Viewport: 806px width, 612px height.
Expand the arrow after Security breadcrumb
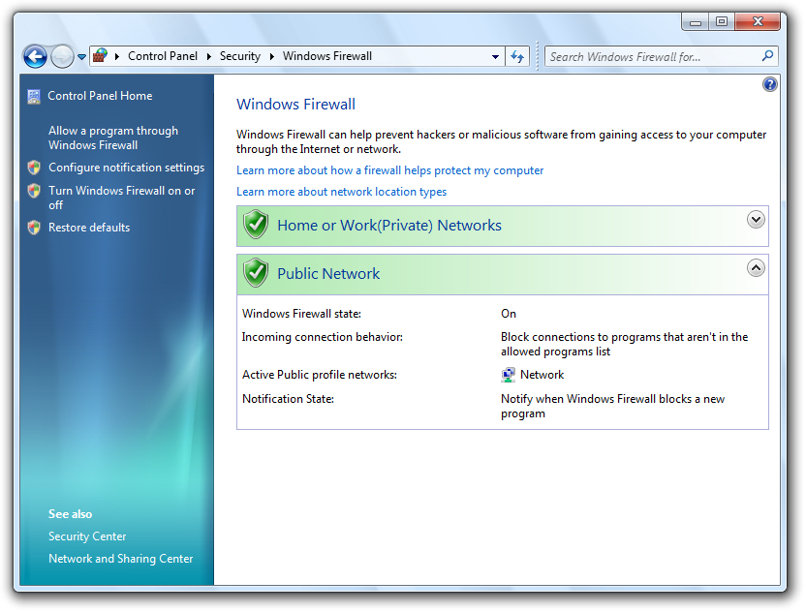tap(272, 56)
